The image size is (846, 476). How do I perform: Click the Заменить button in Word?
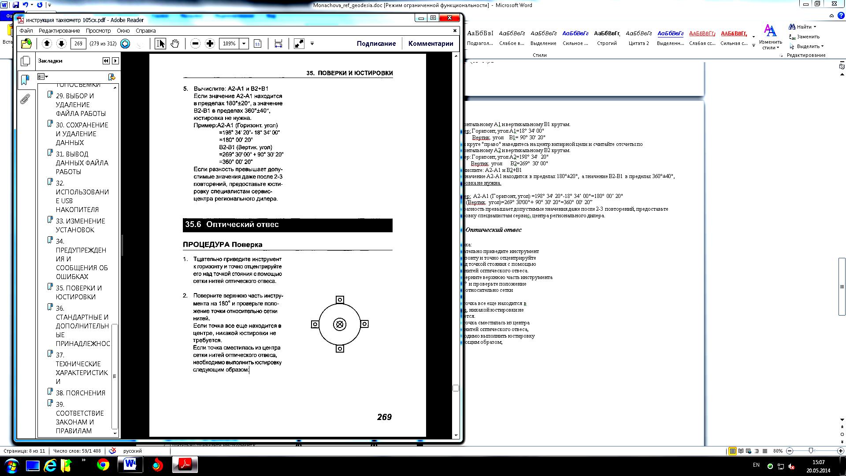[804, 37]
